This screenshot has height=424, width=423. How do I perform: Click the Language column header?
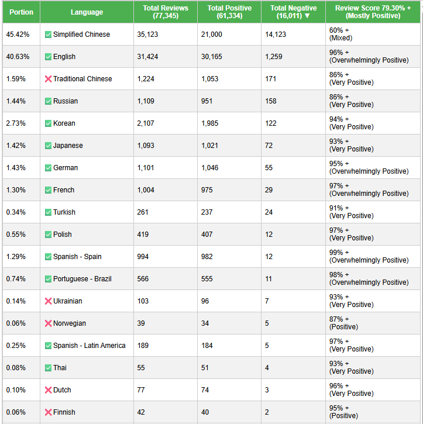coord(87,12)
